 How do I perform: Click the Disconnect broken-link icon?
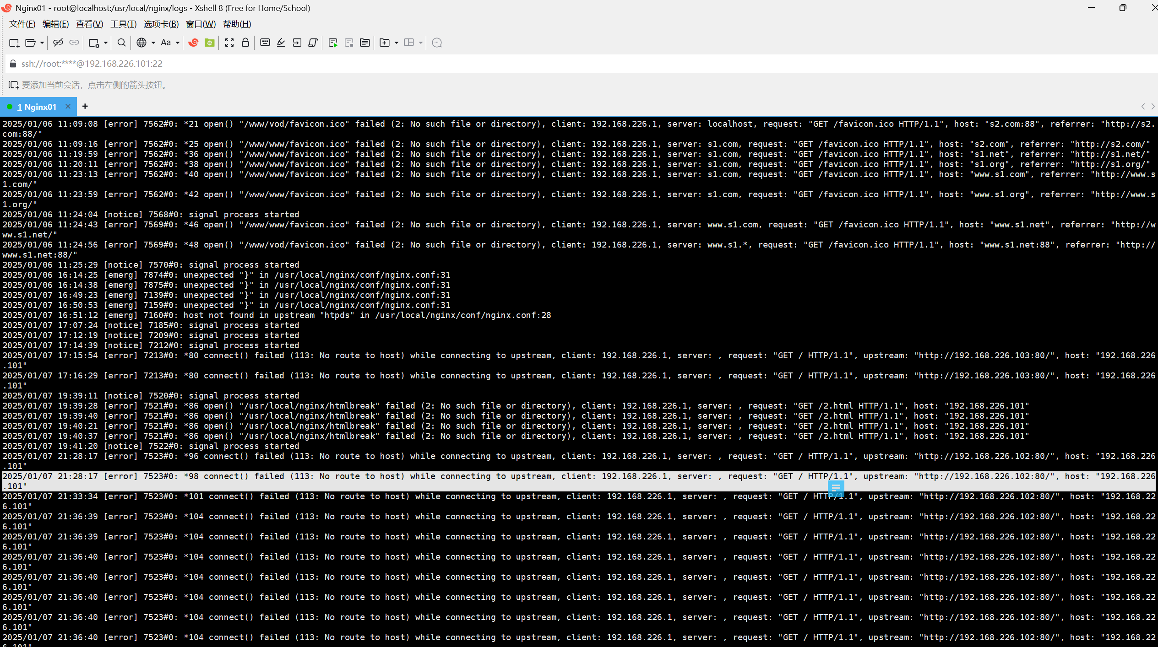(x=58, y=43)
